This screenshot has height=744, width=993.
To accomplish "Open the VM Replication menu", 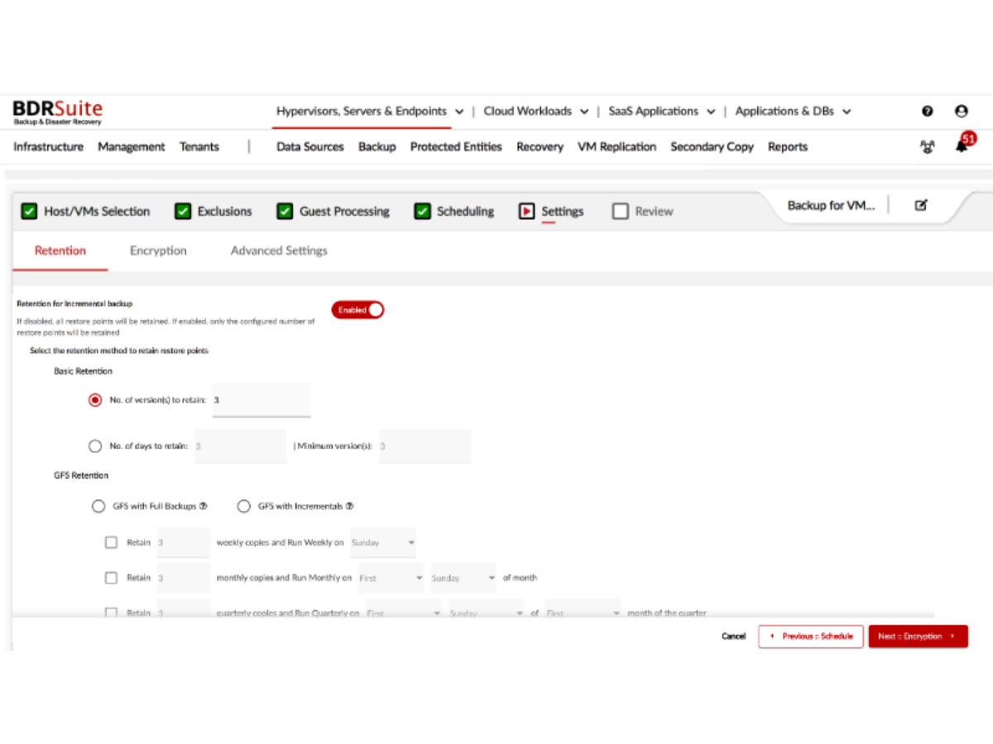I will pos(616,146).
